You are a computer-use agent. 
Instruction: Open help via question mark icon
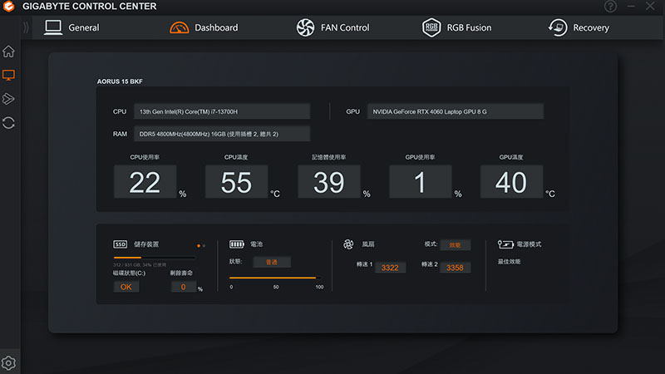click(x=610, y=7)
